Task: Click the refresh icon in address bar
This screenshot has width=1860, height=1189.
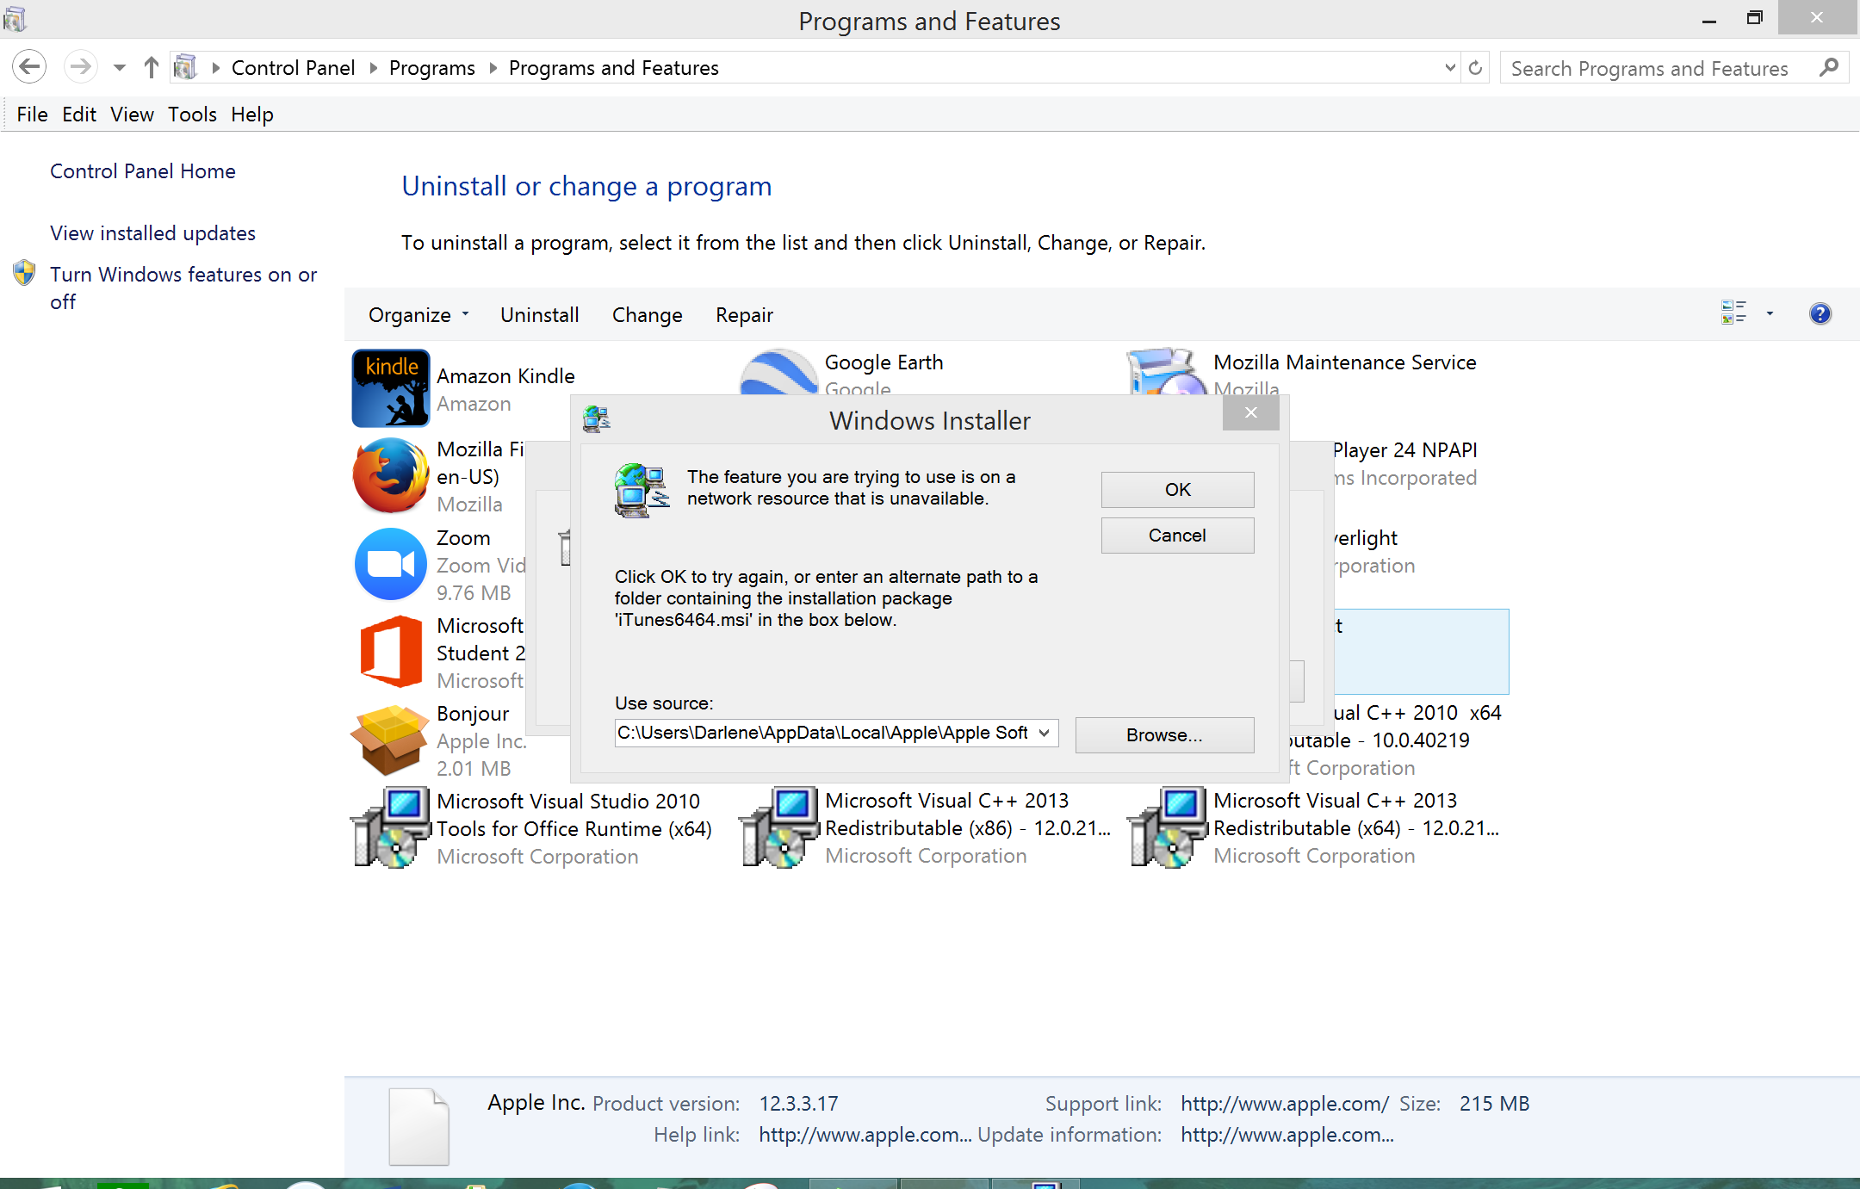Action: pyautogui.click(x=1475, y=68)
